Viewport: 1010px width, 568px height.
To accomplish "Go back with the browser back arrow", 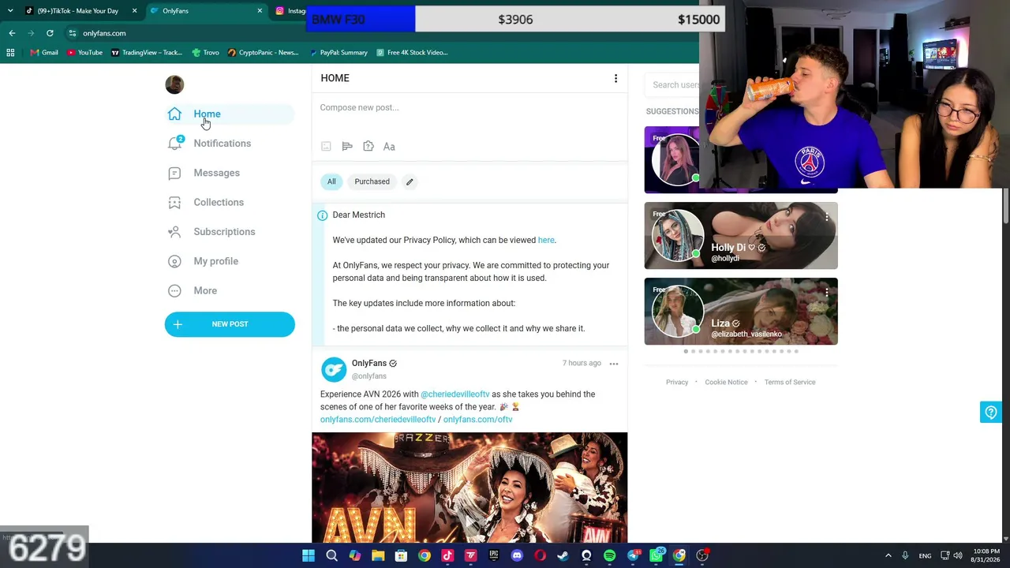I will (12, 33).
